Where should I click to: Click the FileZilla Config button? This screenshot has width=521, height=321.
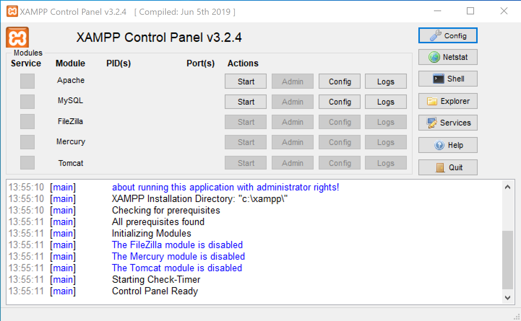[340, 122]
